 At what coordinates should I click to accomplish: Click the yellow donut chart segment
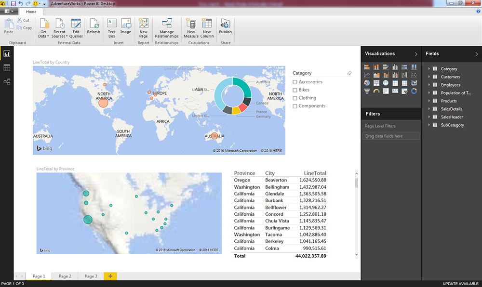(x=236, y=111)
